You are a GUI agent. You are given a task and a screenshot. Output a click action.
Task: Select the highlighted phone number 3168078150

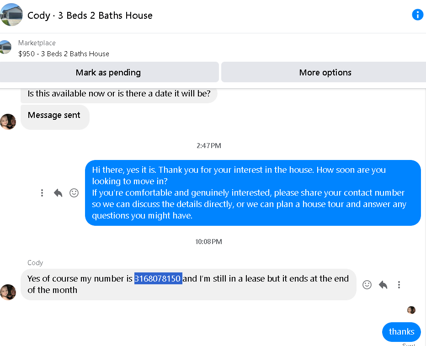click(x=158, y=279)
